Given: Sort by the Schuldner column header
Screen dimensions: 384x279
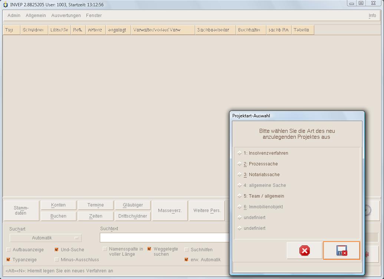Looking at the screenshot, I should [x=34, y=30].
